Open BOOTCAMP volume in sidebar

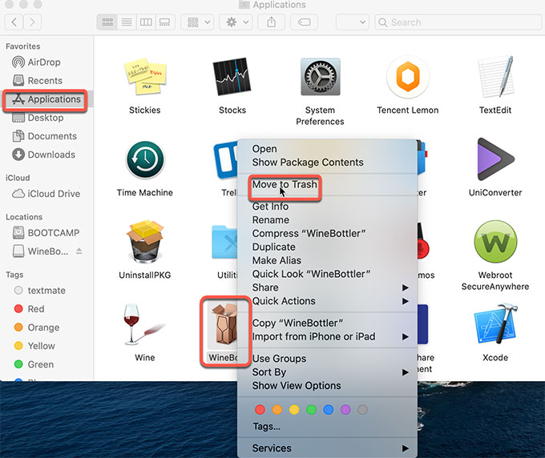(46, 233)
